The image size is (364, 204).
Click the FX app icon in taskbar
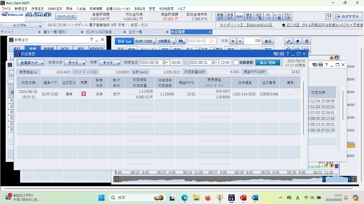click(231, 198)
